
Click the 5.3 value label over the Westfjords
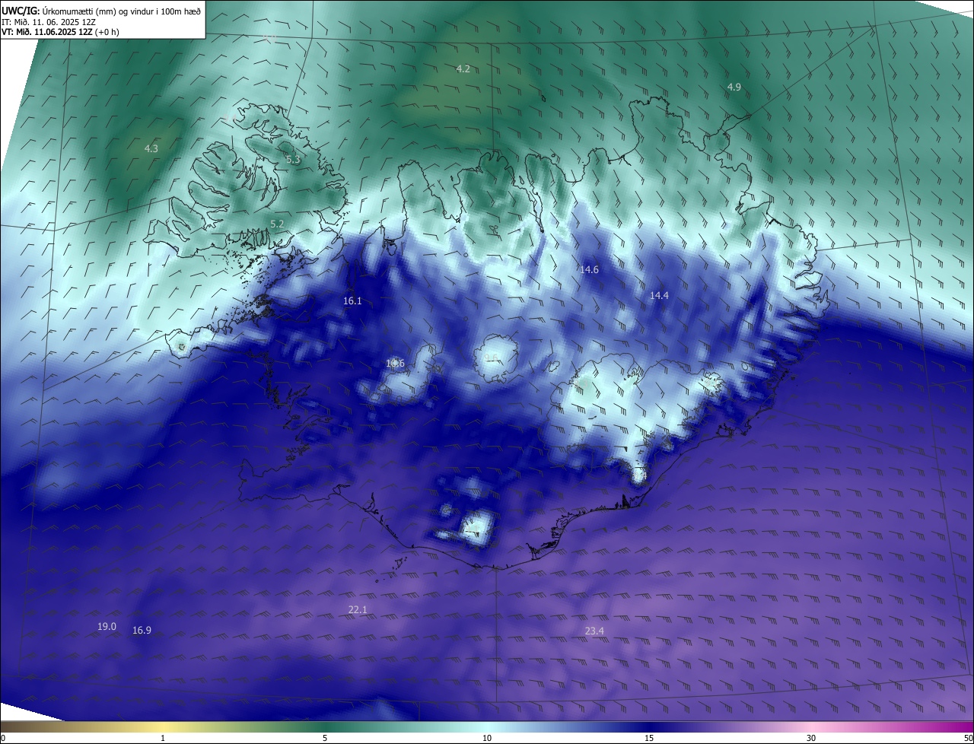[x=293, y=160]
